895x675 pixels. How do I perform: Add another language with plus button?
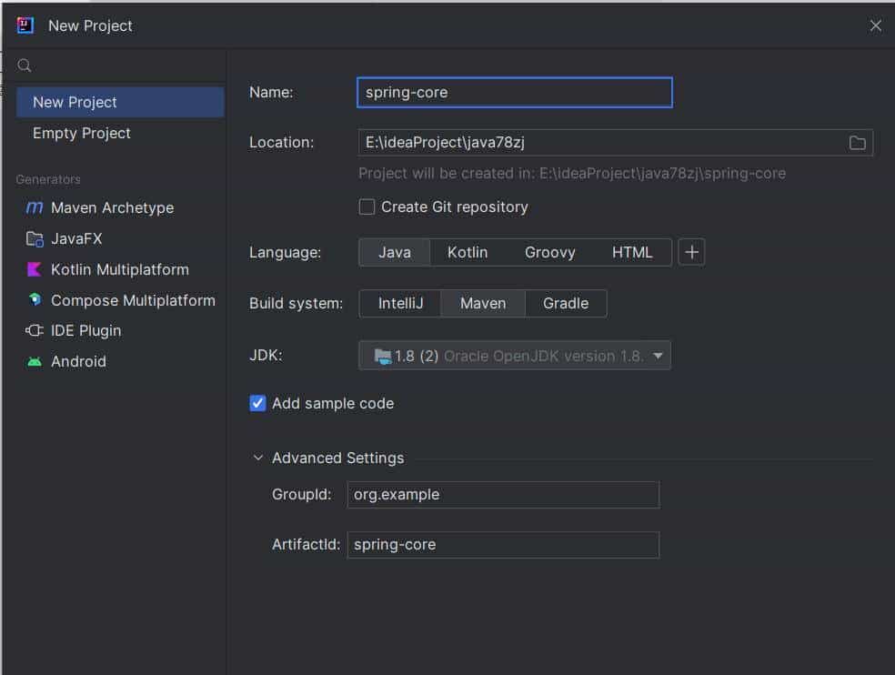point(691,253)
